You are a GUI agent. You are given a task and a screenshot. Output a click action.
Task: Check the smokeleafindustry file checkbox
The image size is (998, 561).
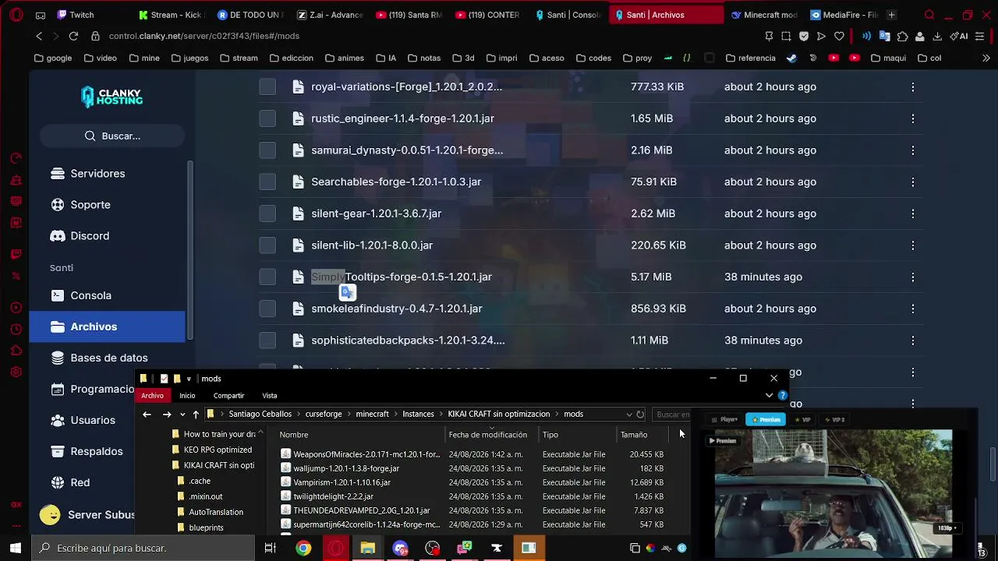coord(267,309)
